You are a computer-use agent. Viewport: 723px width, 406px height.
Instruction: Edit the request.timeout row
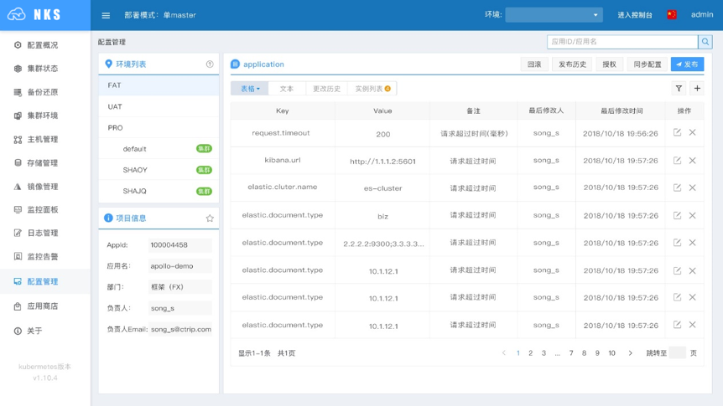677,132
